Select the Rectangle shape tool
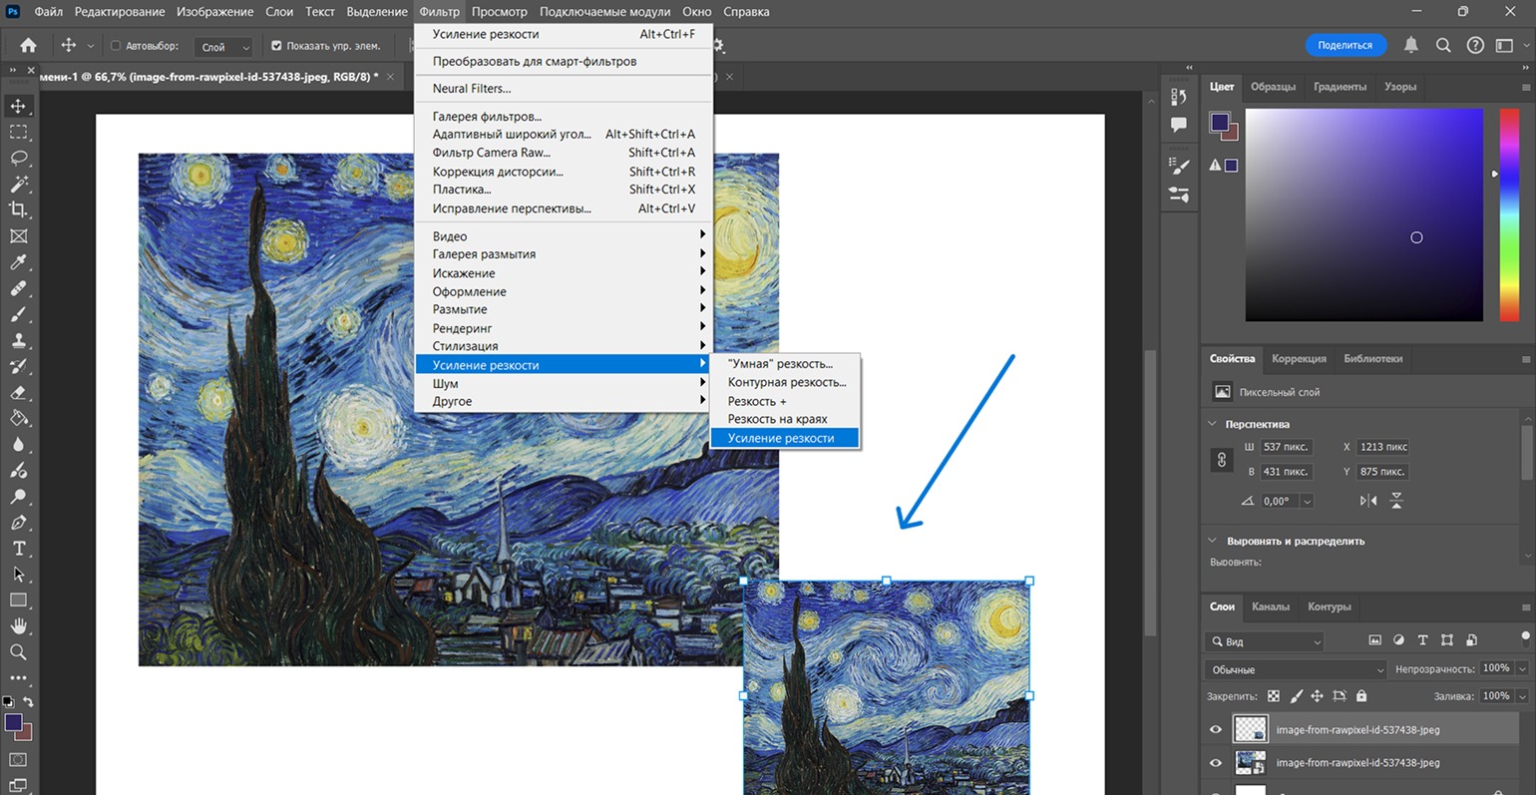1536x795 pixels. pyautogui.click(x=18, y=600)
